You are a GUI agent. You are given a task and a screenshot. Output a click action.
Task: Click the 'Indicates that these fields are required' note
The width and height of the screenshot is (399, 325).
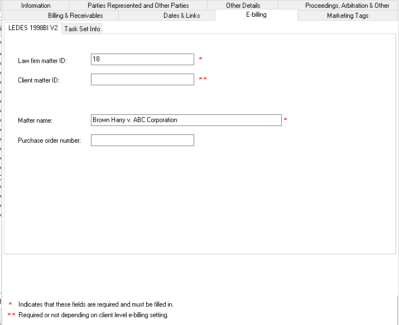tap(96, 304)
